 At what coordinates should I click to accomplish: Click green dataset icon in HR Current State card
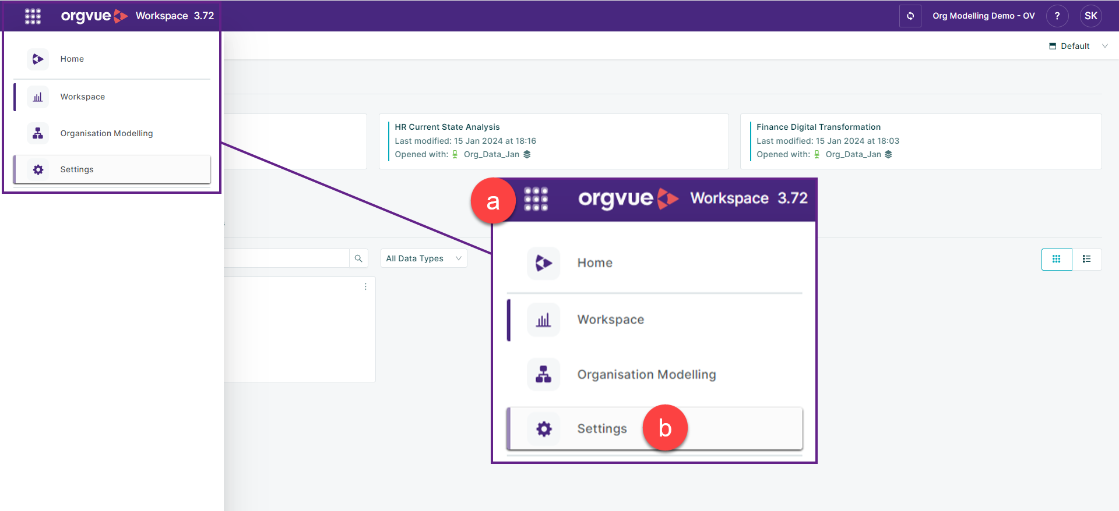(x=455, y=154)
